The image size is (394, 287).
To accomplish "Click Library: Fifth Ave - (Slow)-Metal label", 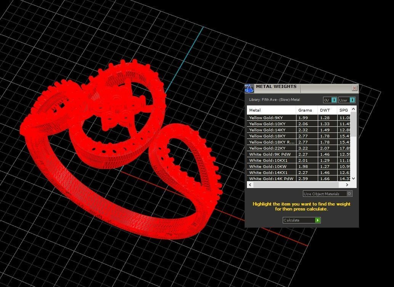I will [x=274, y=100].
